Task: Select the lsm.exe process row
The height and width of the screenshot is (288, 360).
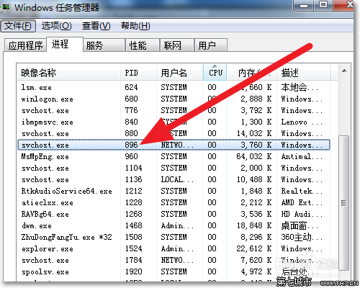Action: [x=174, y=87]
